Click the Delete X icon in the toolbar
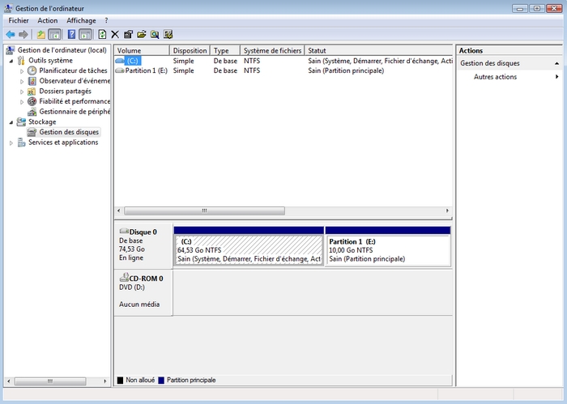 (x=115, y=34)
